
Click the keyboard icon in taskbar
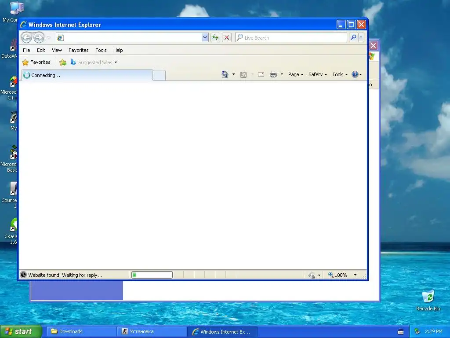(x=401, y=332)
